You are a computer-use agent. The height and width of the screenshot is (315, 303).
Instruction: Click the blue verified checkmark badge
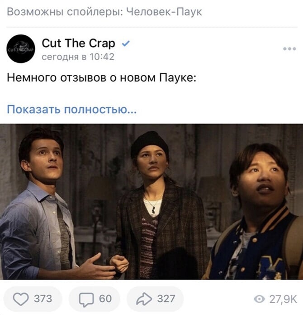coord(126,44)
